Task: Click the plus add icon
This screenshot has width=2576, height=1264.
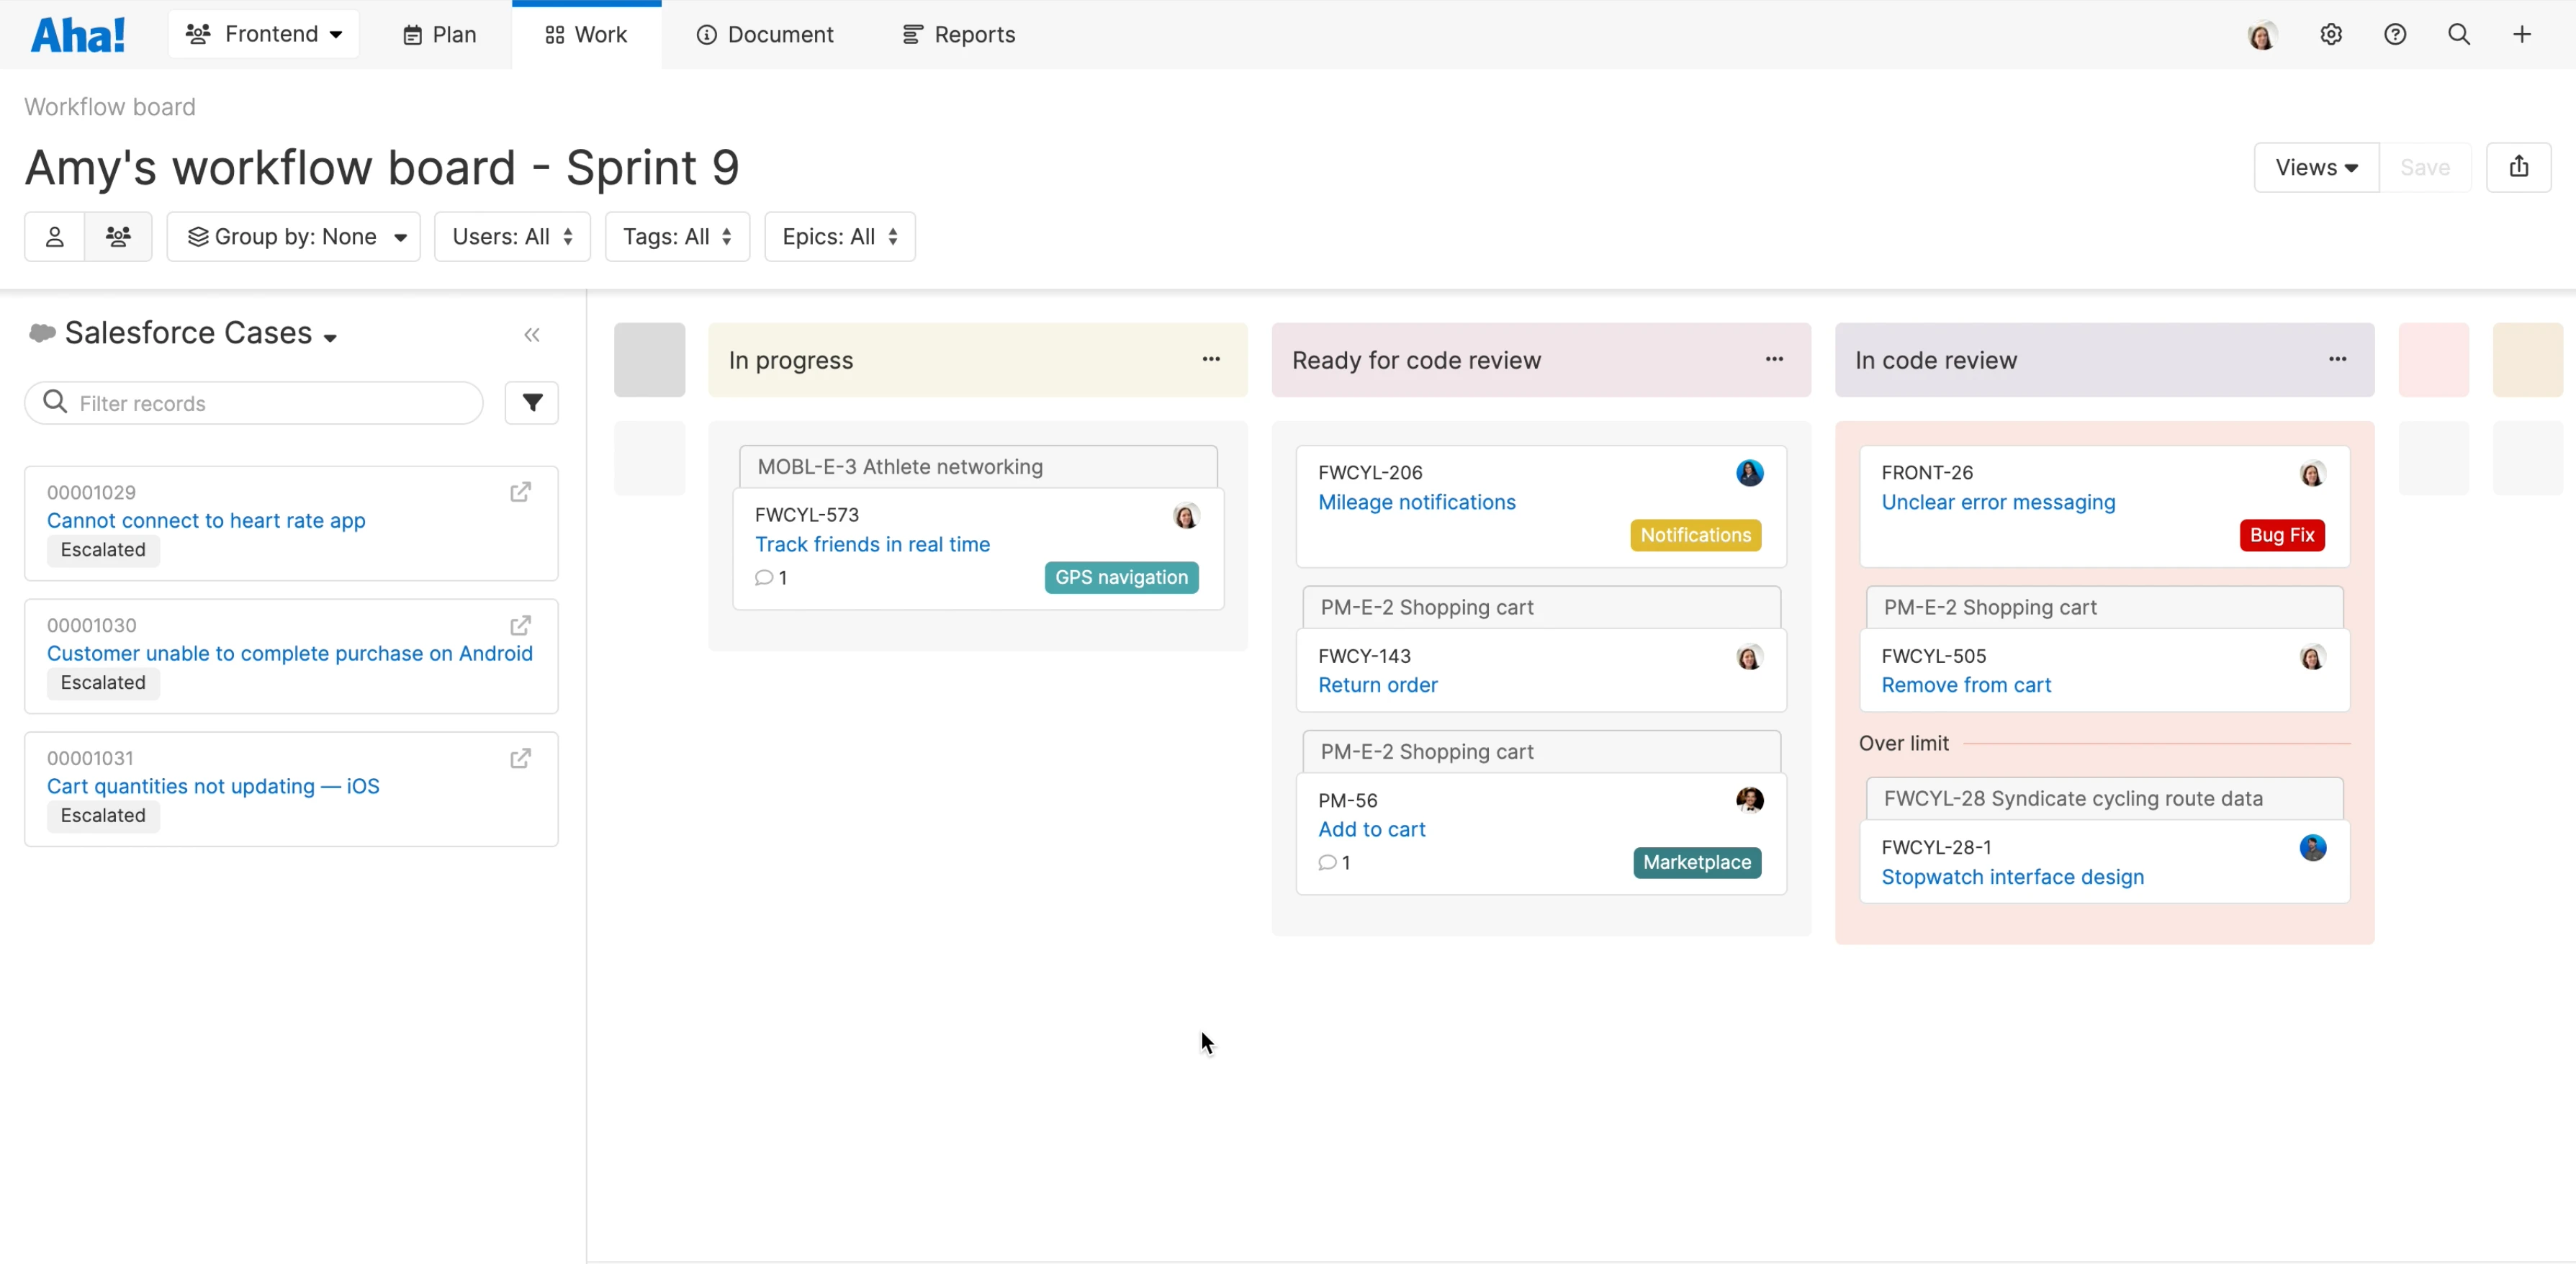Action: tap(2522, 34)
